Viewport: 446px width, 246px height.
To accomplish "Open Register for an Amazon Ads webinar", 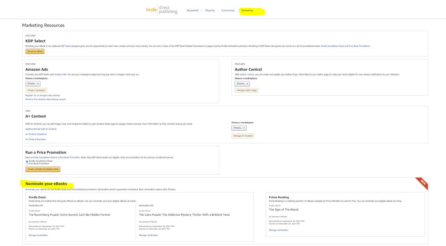I will [43, 96].
